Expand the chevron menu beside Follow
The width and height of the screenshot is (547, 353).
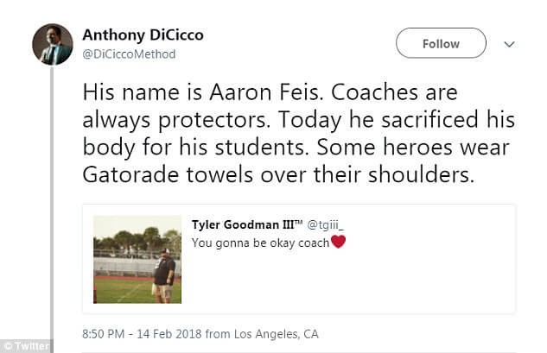(x=509, y=43)
